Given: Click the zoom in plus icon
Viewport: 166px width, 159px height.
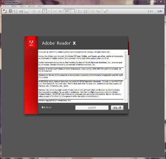Looking at the screenshot, I should click(60, 11).
